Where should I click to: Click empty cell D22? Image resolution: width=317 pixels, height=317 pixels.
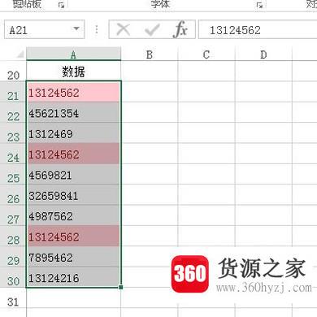pyautogui.click(x=263, y=112)
